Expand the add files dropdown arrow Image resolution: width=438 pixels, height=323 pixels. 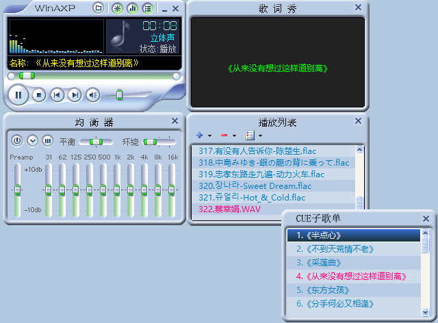coord(210,135)
